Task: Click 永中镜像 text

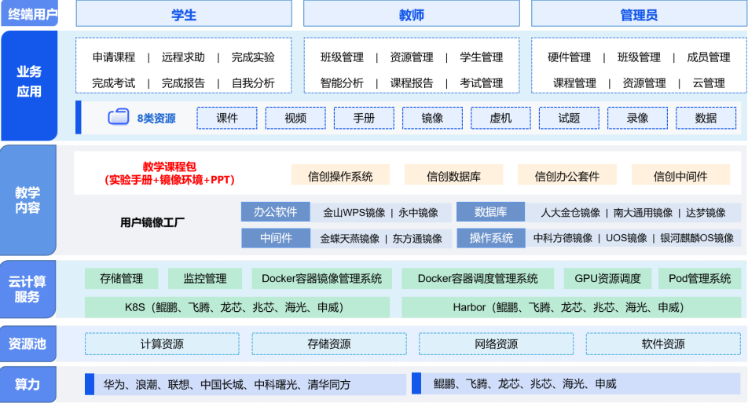Action: (x=418, y=213)
